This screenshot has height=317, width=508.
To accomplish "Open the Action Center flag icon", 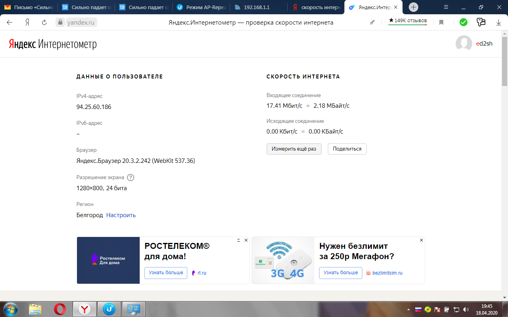I will pos(438,309).
